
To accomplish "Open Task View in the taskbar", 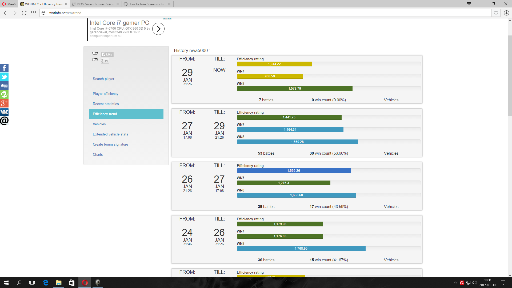I will (32, 283).
